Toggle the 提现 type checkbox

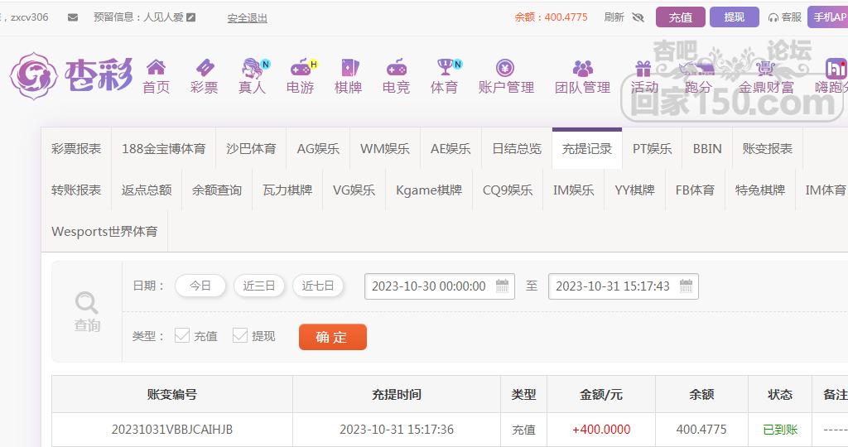240,335
